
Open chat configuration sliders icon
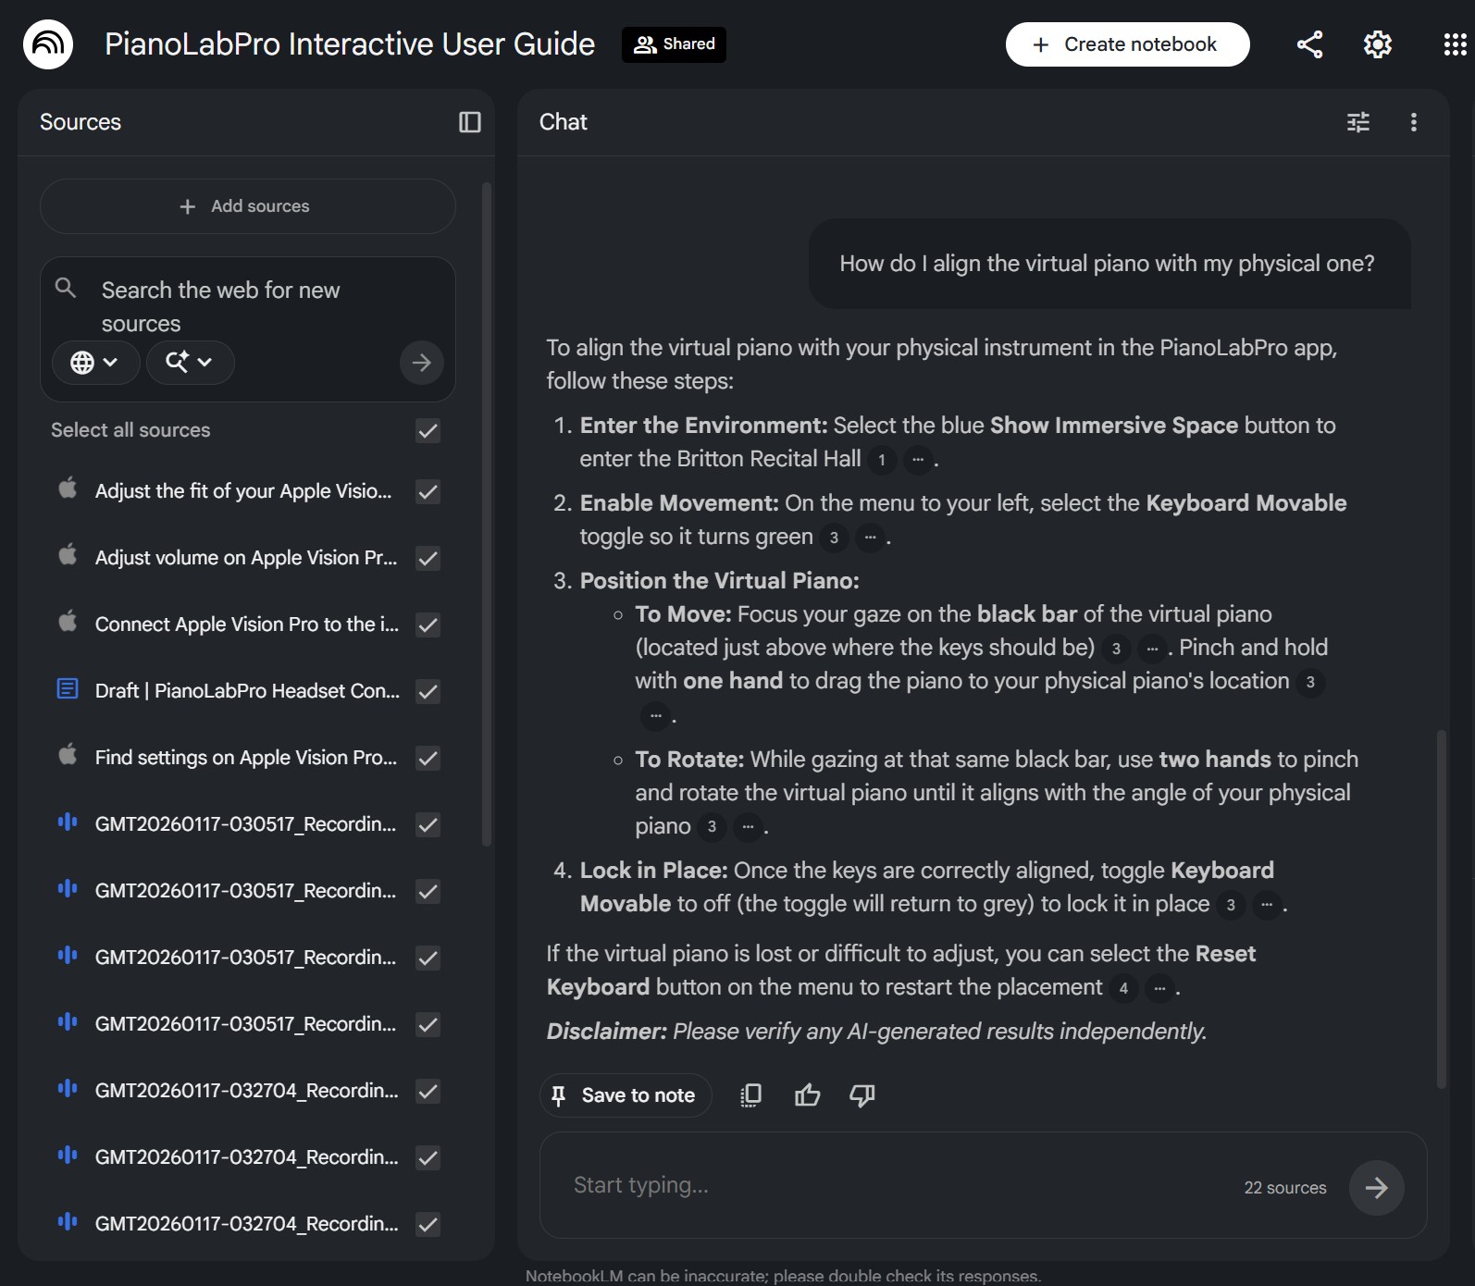pos(1358,122)
